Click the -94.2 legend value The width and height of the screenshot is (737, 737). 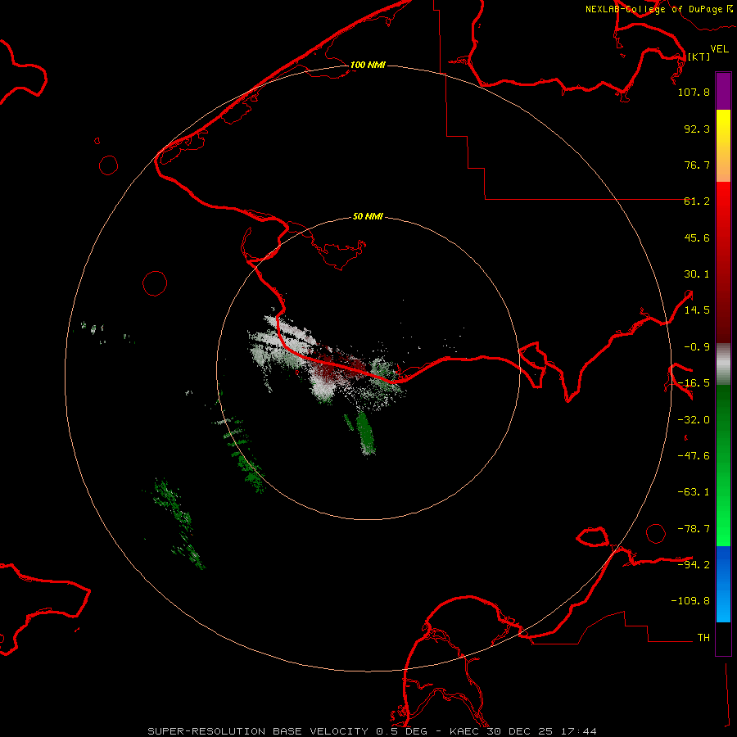coord(694,565)
